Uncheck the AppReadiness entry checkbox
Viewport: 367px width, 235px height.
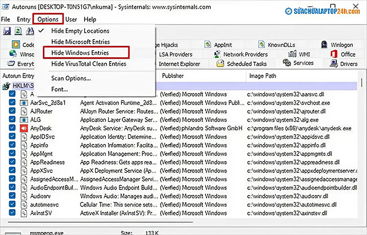12,162
